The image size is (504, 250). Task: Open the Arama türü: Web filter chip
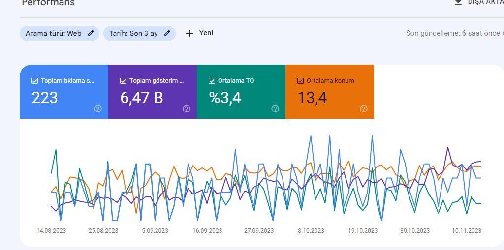(x=60, y=33)
